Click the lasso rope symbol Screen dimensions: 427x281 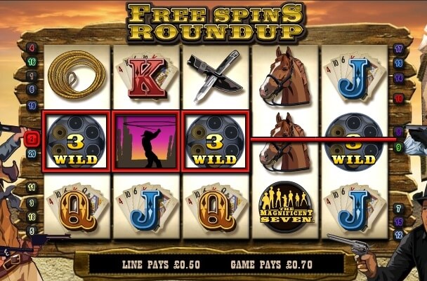(x=77, y=75)
